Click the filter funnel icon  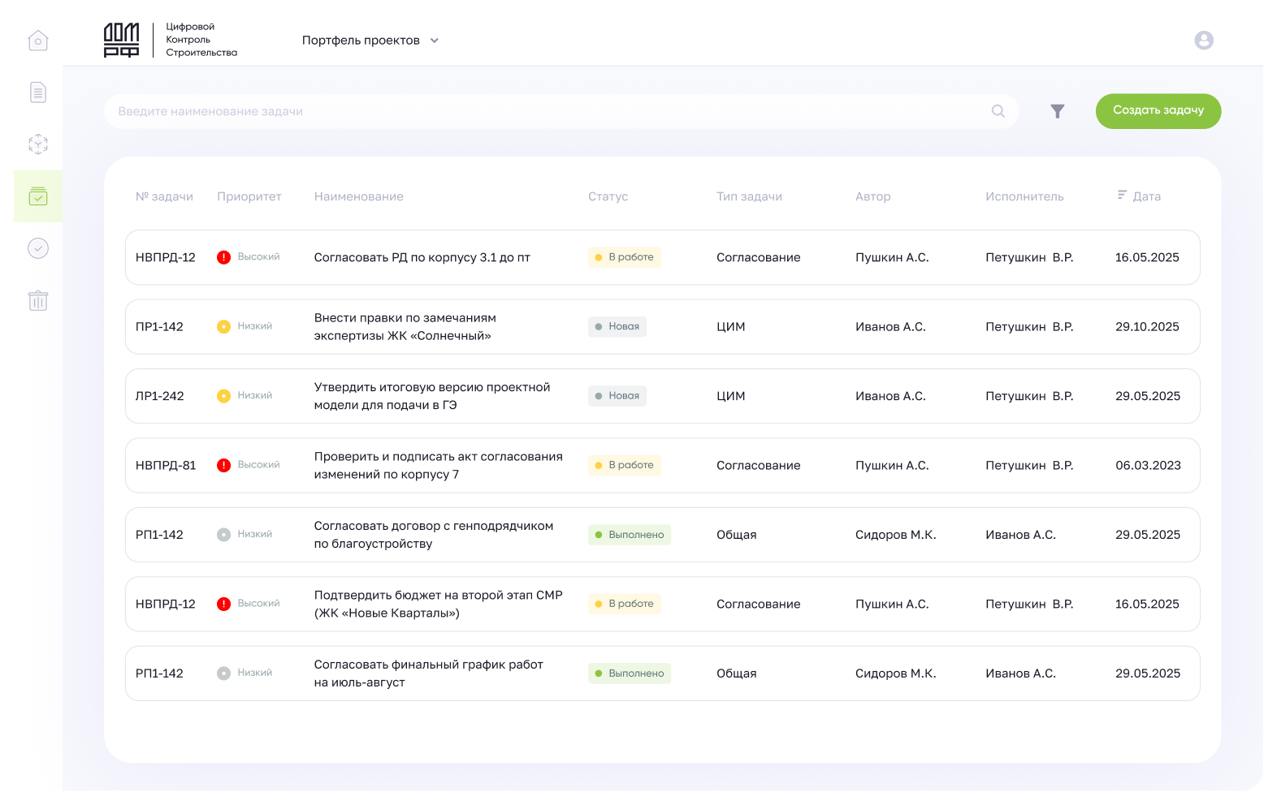point(1057,111)
